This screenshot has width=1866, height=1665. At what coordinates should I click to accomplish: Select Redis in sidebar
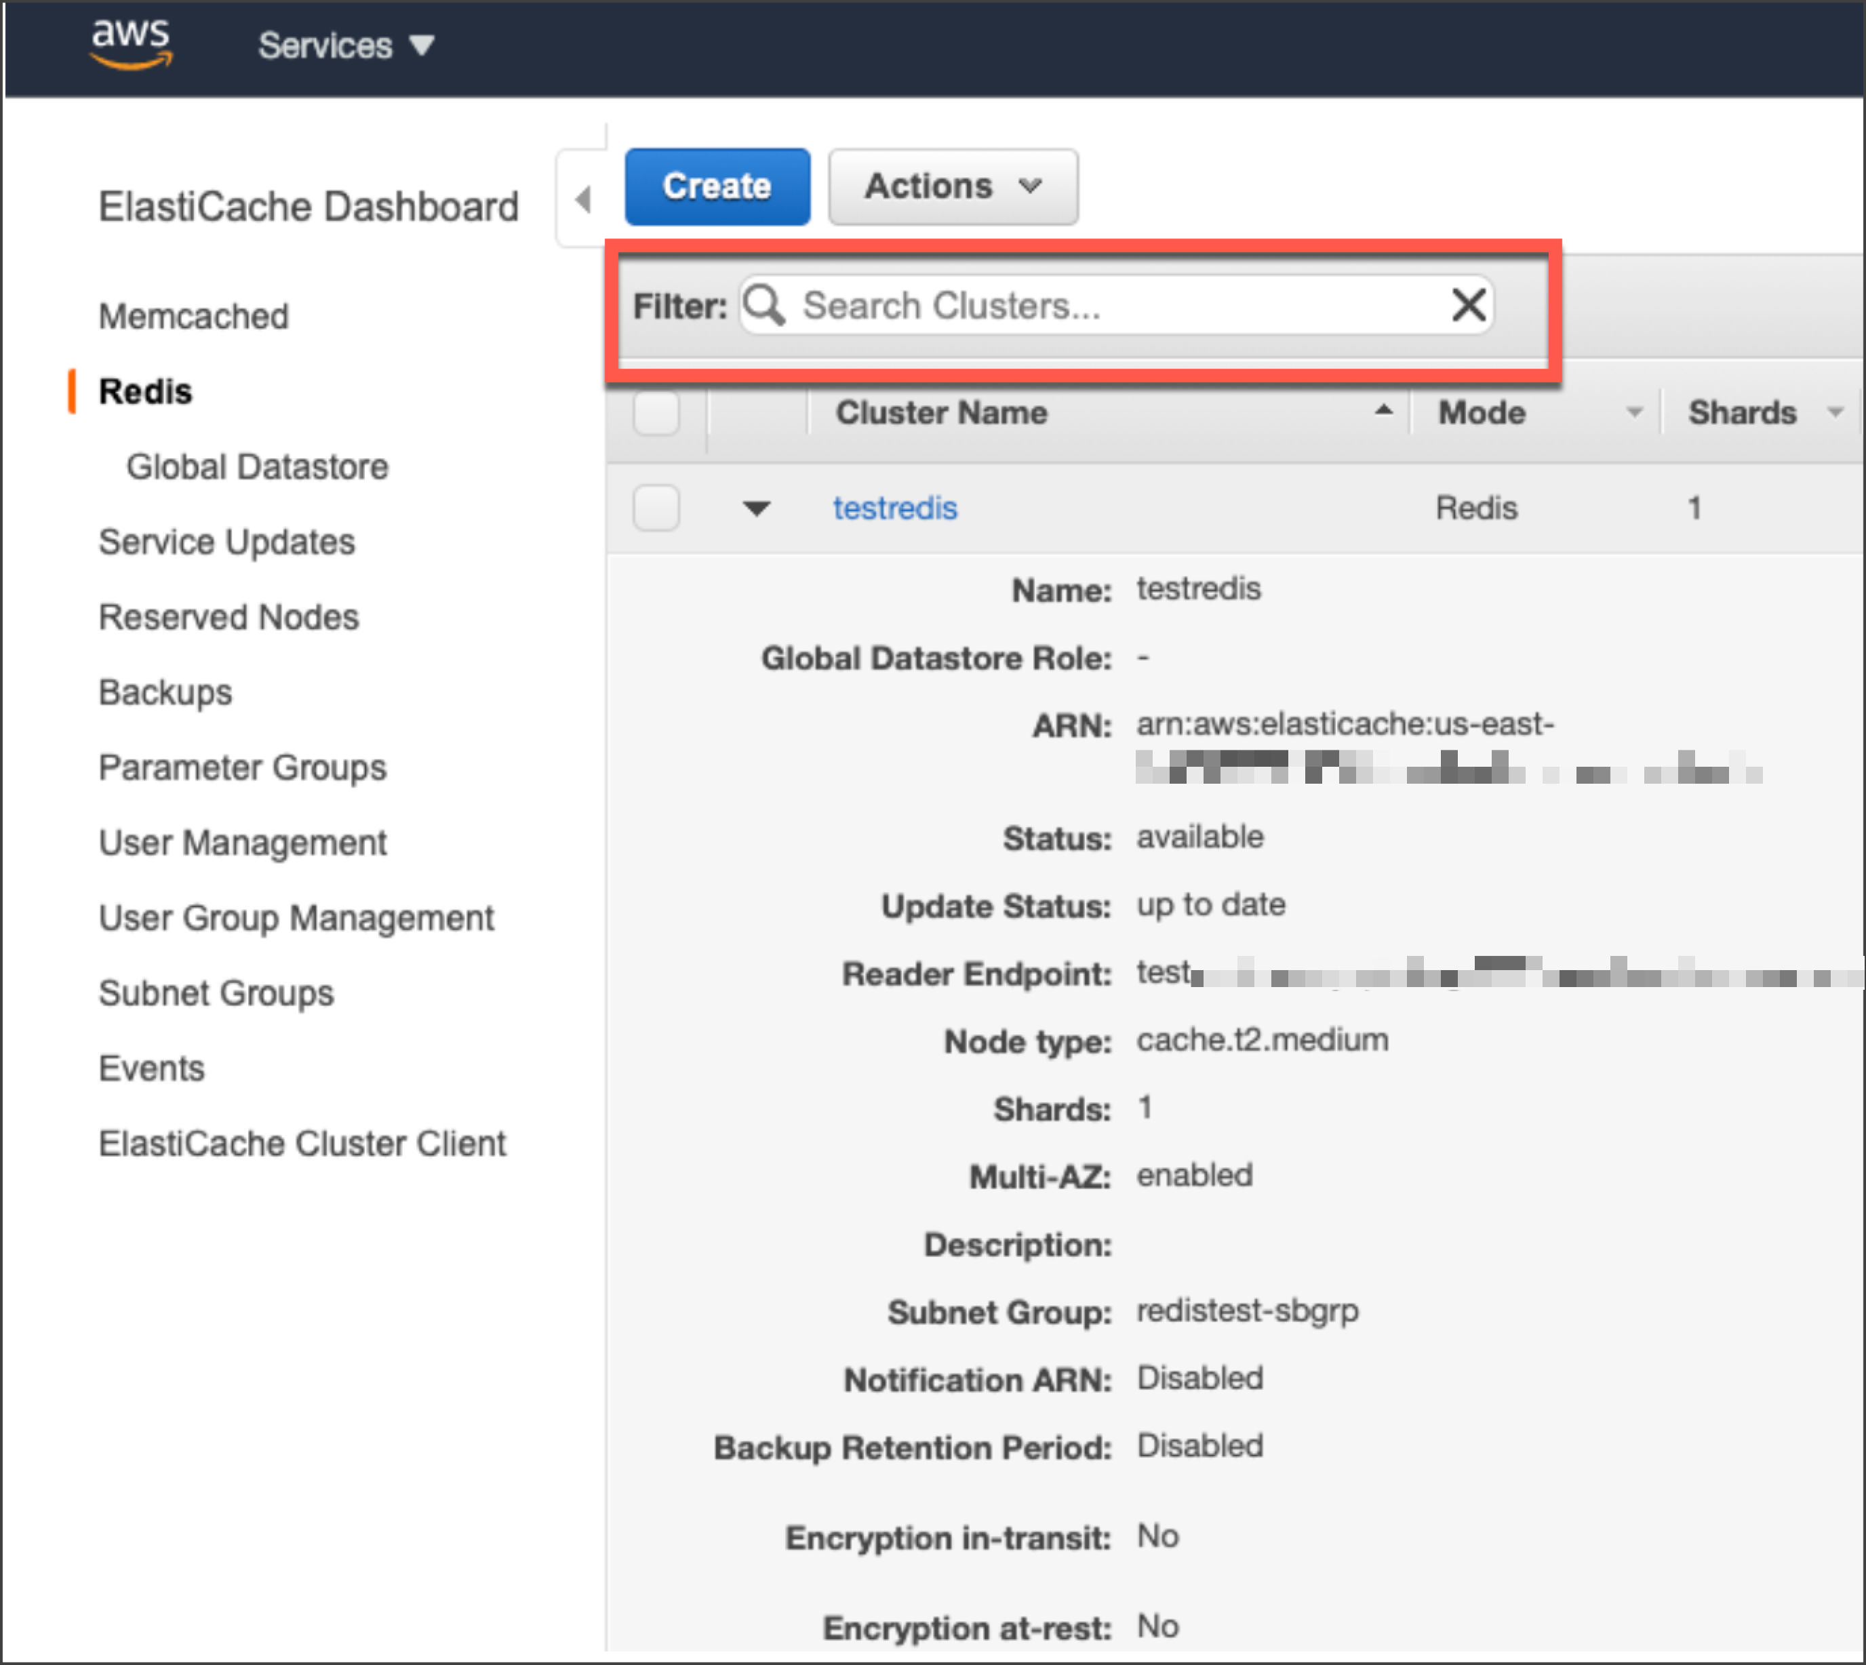pyautogui.click(x=146, y=392)
